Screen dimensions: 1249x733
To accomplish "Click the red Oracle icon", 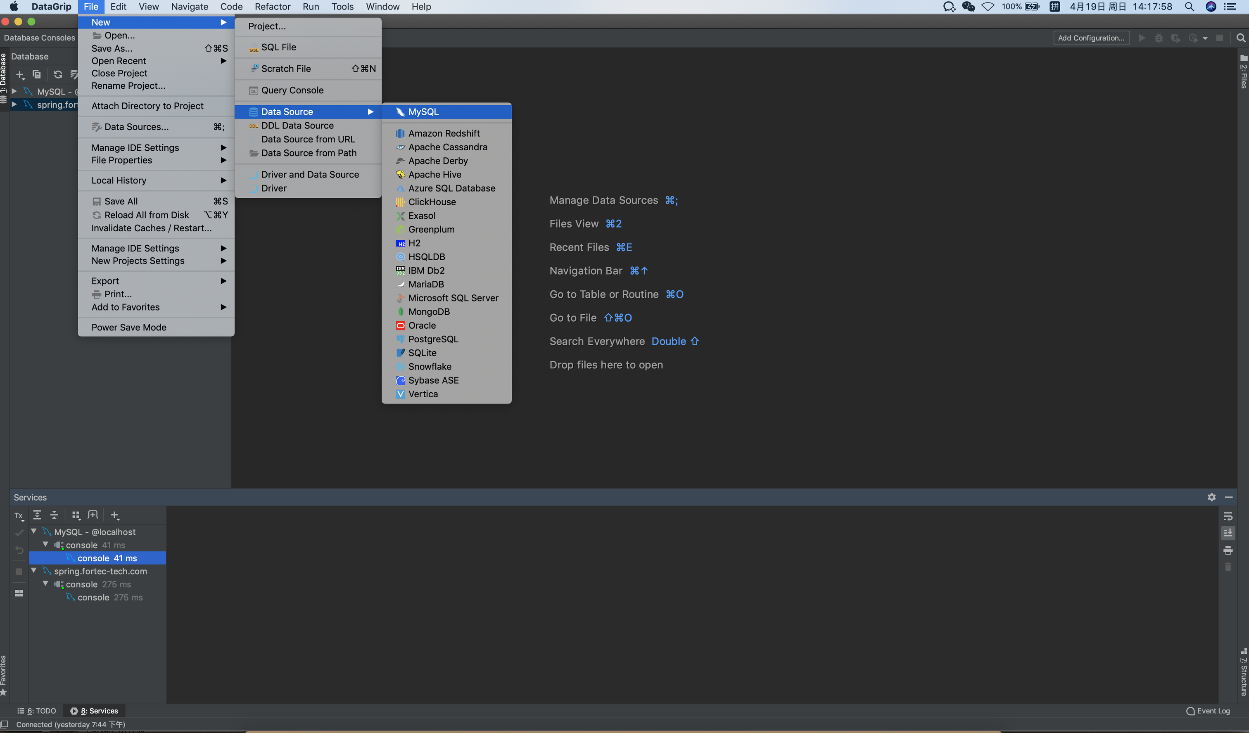I will (401, 325).
